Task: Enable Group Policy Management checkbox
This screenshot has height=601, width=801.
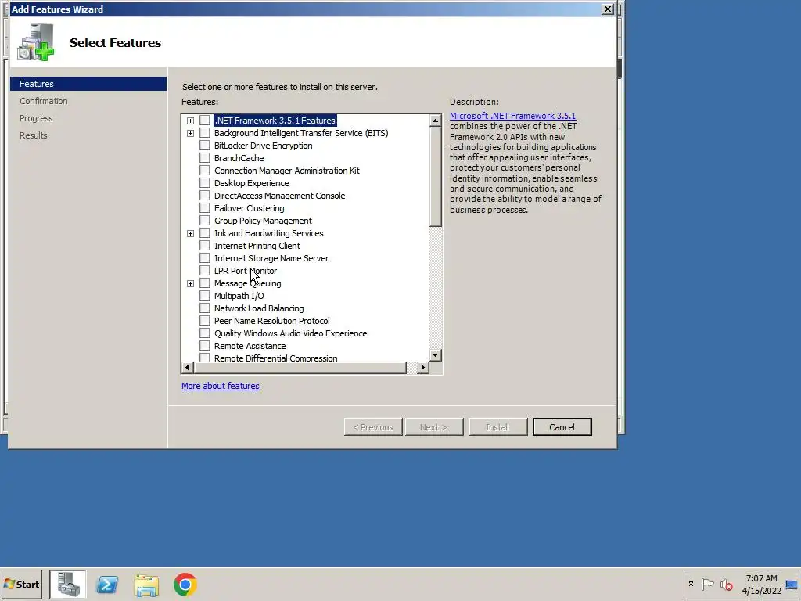Action: pos(204,220)
